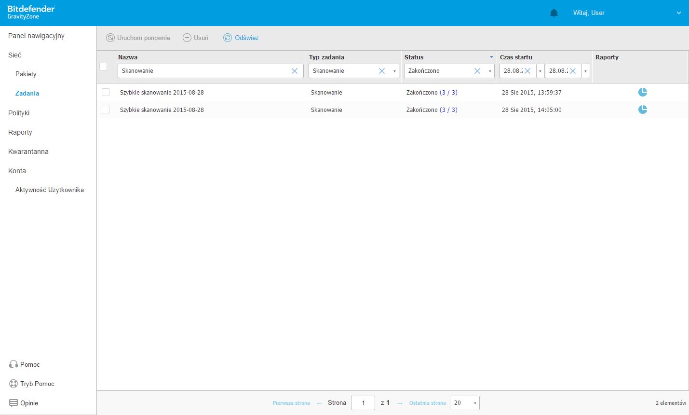Open the page size dropdown showing 20
The height and width of the screenshot is (415, 689).
coord(465,403)
